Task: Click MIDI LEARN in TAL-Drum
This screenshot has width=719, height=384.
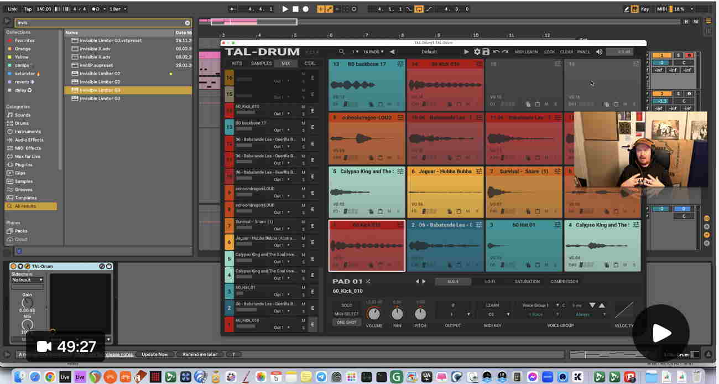Action: click(x=526, y=52)
